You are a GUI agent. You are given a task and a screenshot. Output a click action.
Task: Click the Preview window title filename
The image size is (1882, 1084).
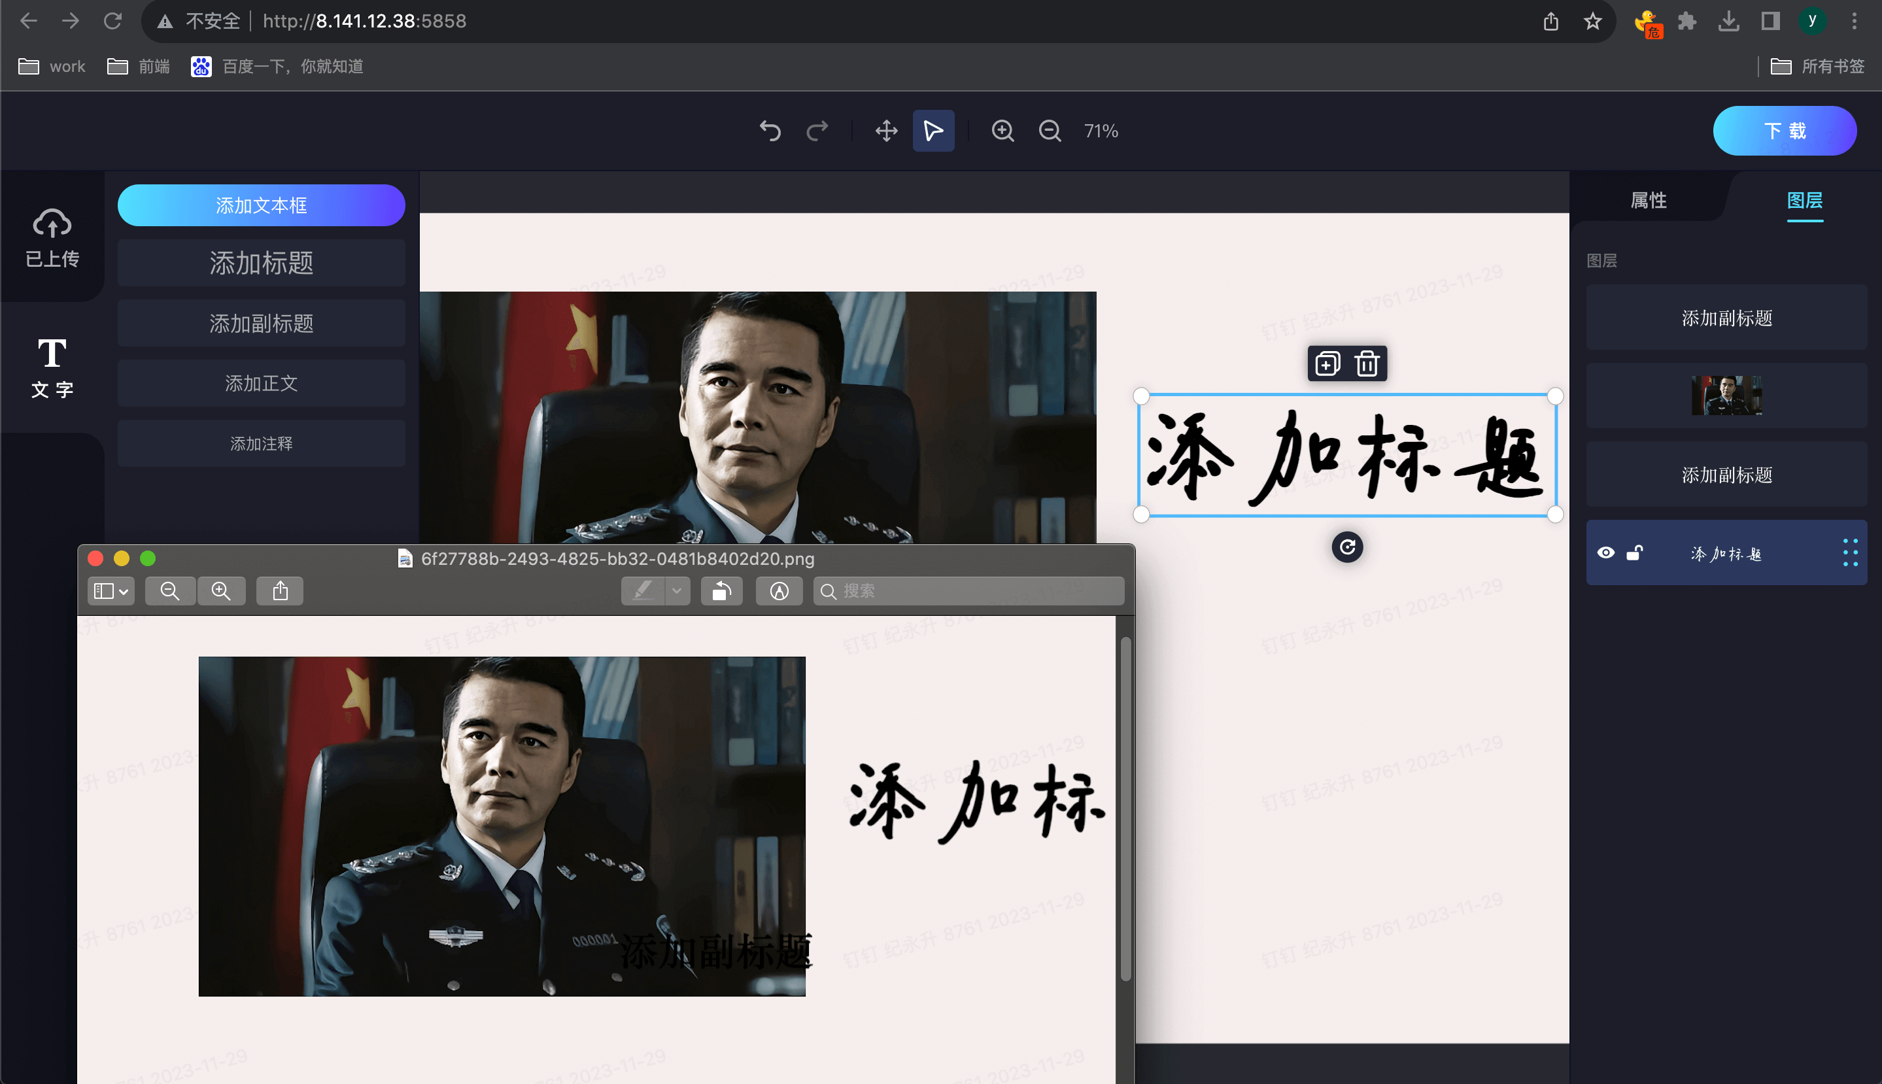point(617,558)
